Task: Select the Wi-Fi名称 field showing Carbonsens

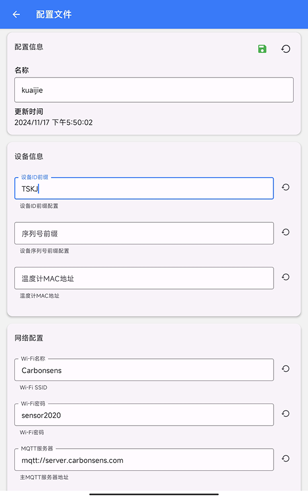Action: [144, 370]
